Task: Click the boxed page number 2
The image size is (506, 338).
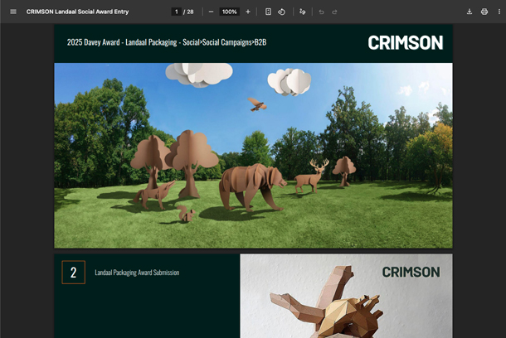Action: click(x=74, y=273)
